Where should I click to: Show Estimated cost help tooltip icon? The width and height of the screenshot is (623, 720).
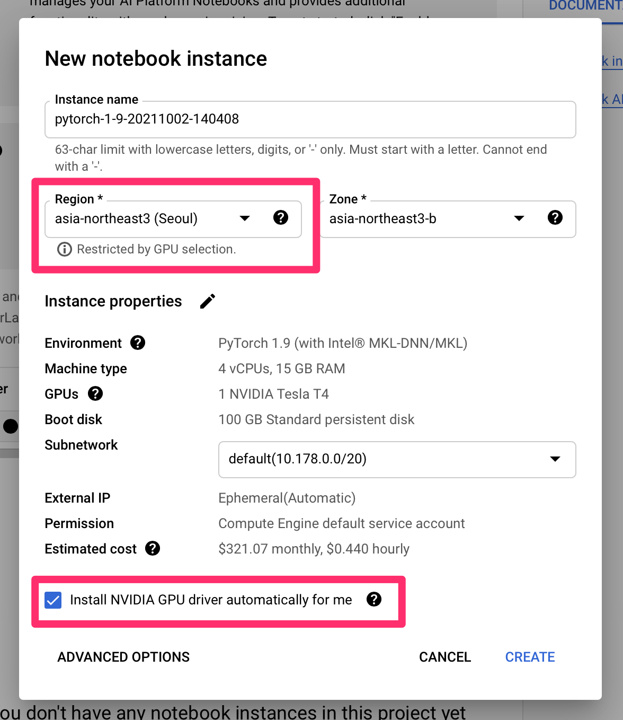(x=153, y=548)
